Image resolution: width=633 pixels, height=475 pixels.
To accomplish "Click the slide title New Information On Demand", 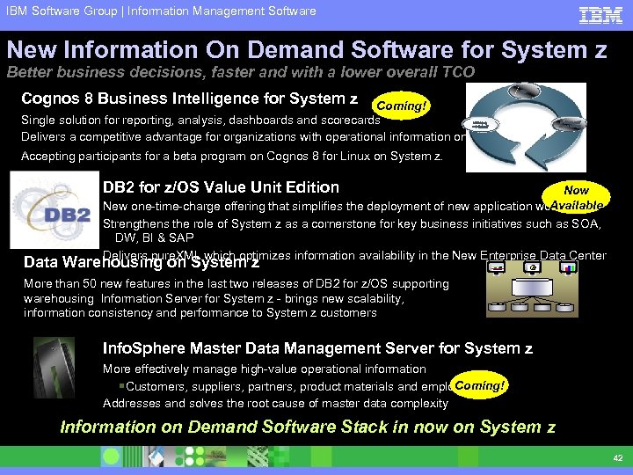I will (x=307, y=49).
